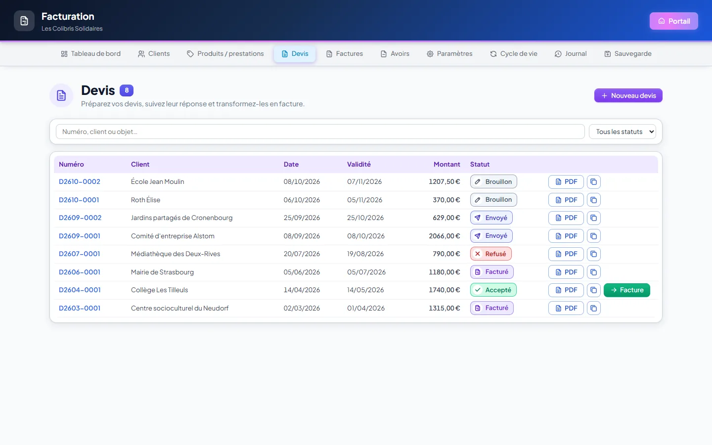Open the Clients tab
This screenshot has width=712, height=445.
click(154, 54)
